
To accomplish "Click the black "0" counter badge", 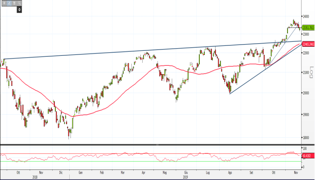I will coord(19,9).
